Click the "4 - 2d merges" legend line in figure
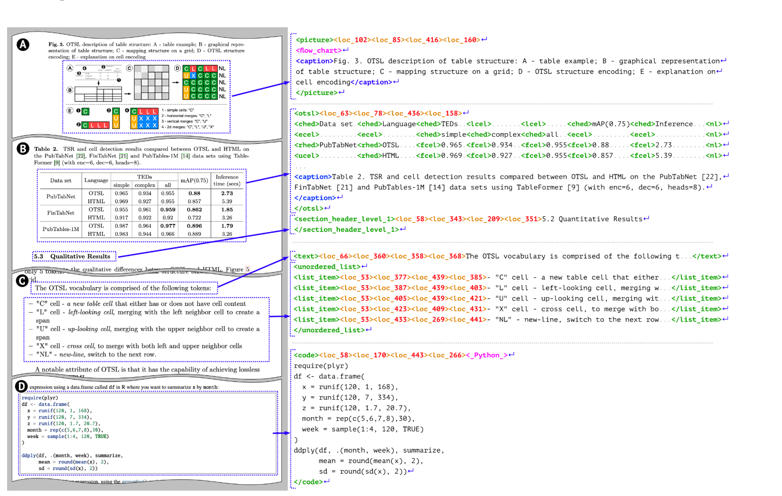Viewport: 782px width, 496px height. tap(188, 127)
